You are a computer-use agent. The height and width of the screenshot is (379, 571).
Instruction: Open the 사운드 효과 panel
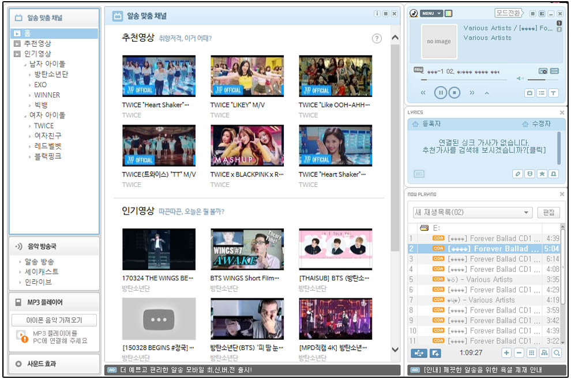[x=54, y=363]
